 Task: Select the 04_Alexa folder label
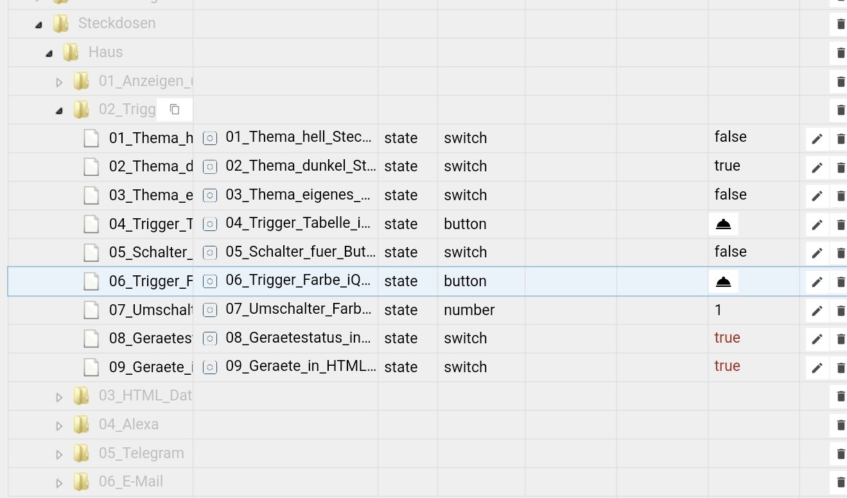tap(128, 424)
